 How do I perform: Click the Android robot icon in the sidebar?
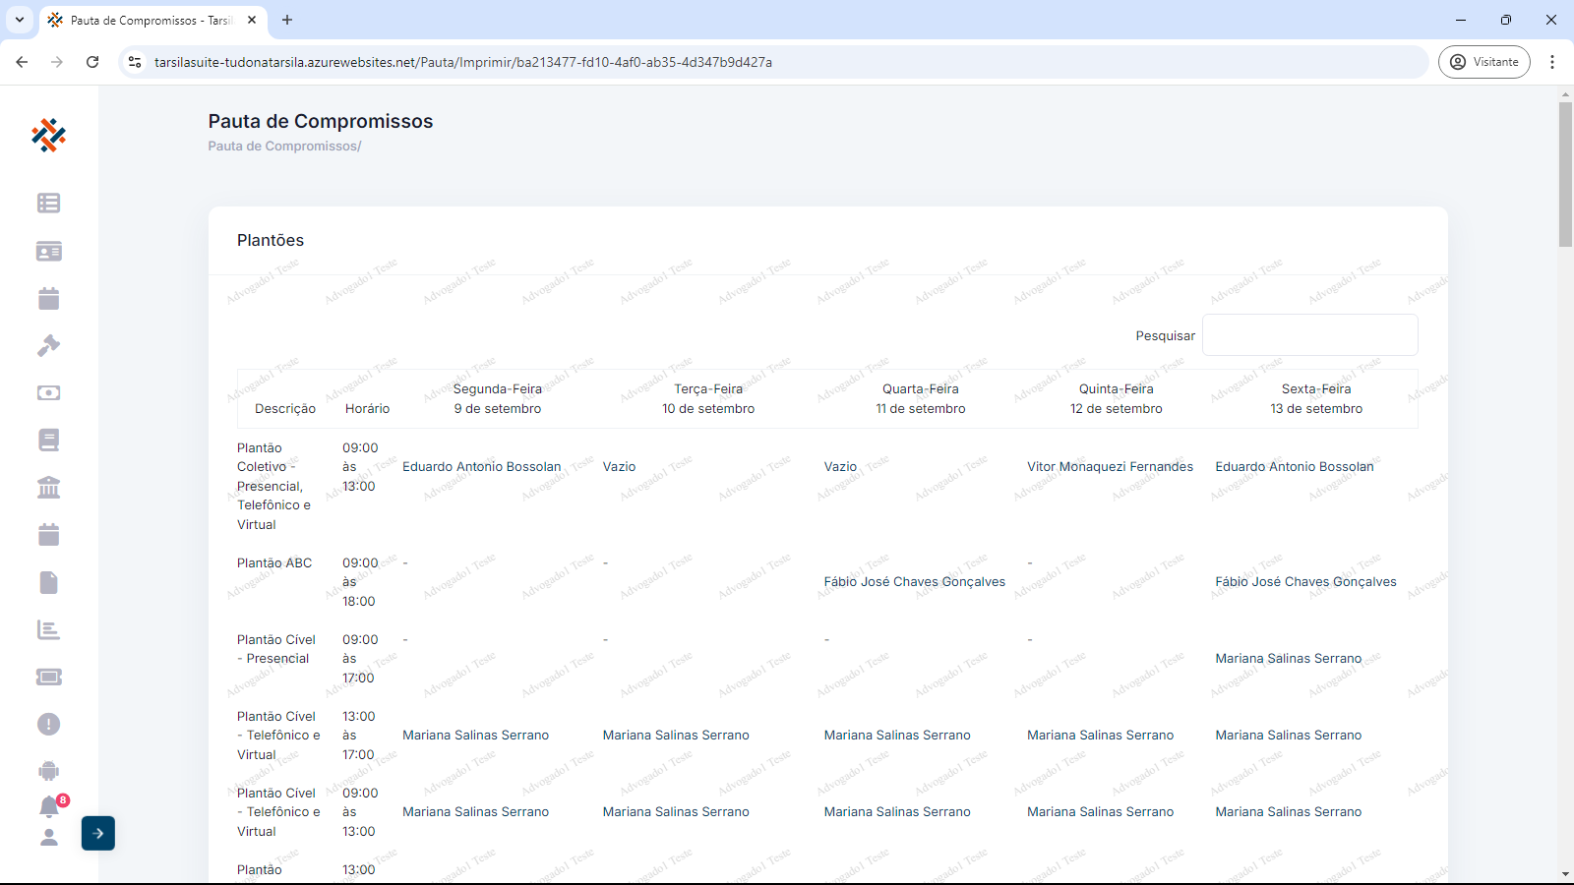tap(48, 771)
